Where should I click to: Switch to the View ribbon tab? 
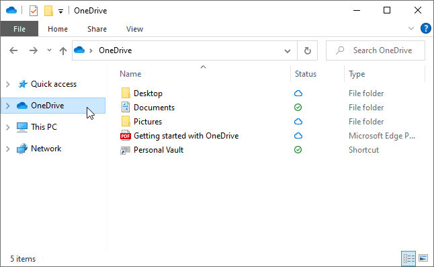tap(134, 29)
